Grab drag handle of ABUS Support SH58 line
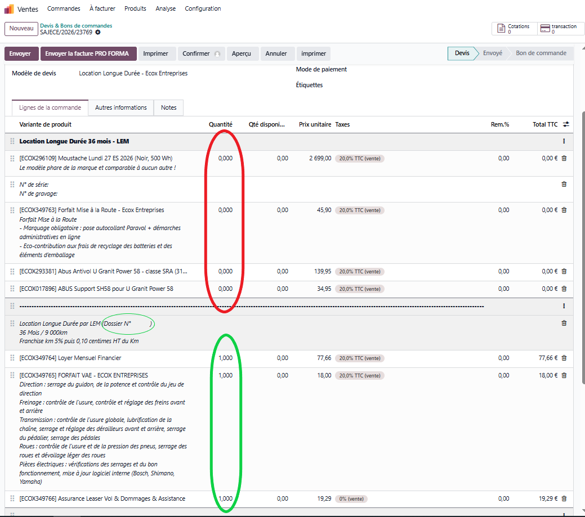This screenshot has height=517, width=585. pos(12,289)
